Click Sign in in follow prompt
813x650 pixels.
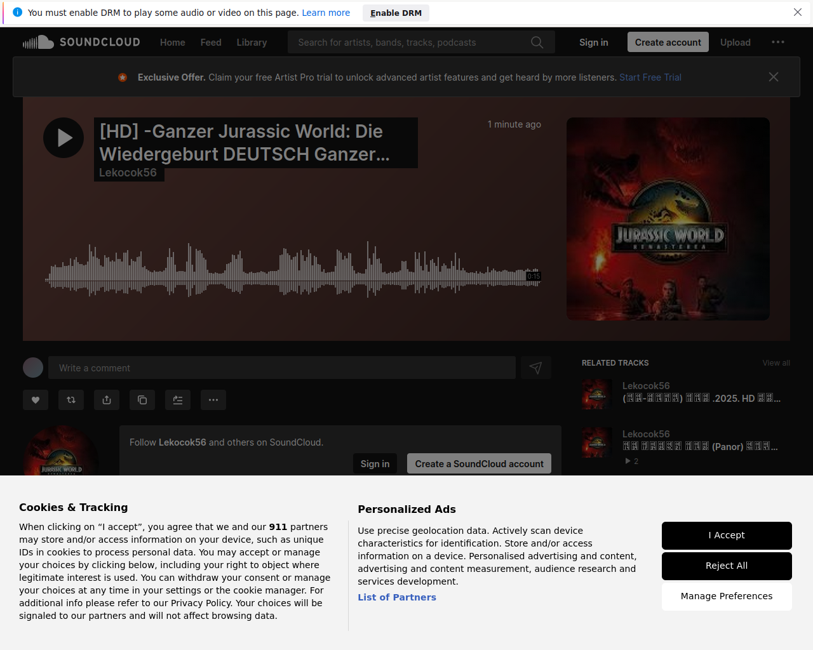(375, 463)
